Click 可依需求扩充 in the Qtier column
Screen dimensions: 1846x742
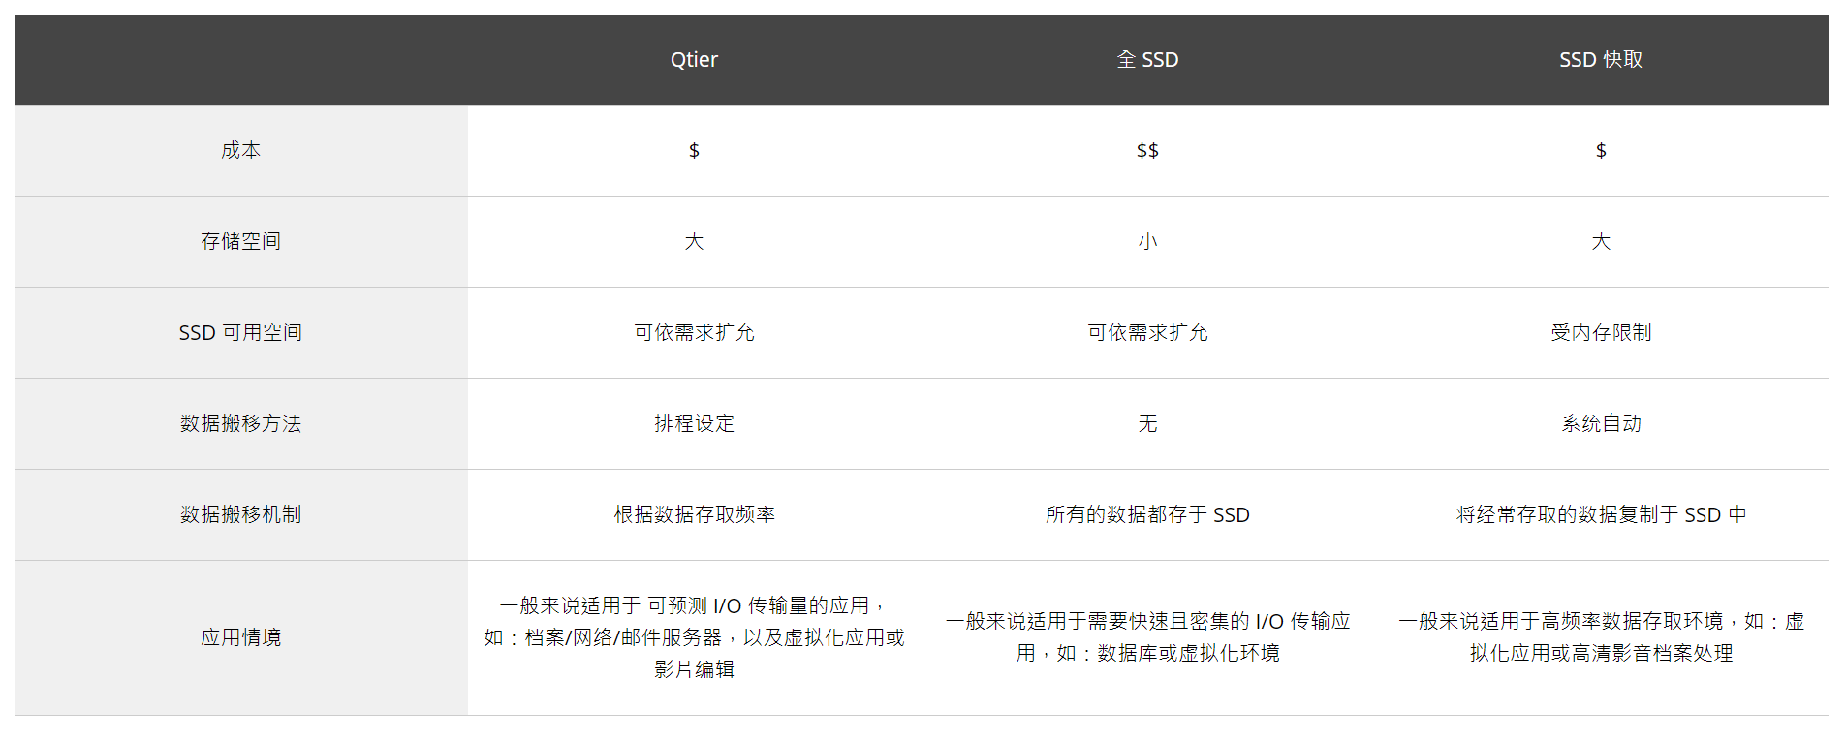point(694,332)
